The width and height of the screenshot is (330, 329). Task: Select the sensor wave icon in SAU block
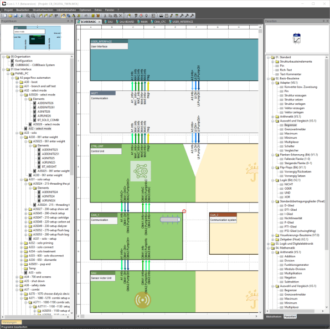point(142,300)
